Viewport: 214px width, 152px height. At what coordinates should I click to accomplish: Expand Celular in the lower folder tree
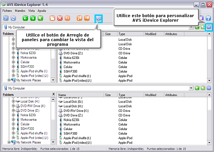tap(13, 124)
